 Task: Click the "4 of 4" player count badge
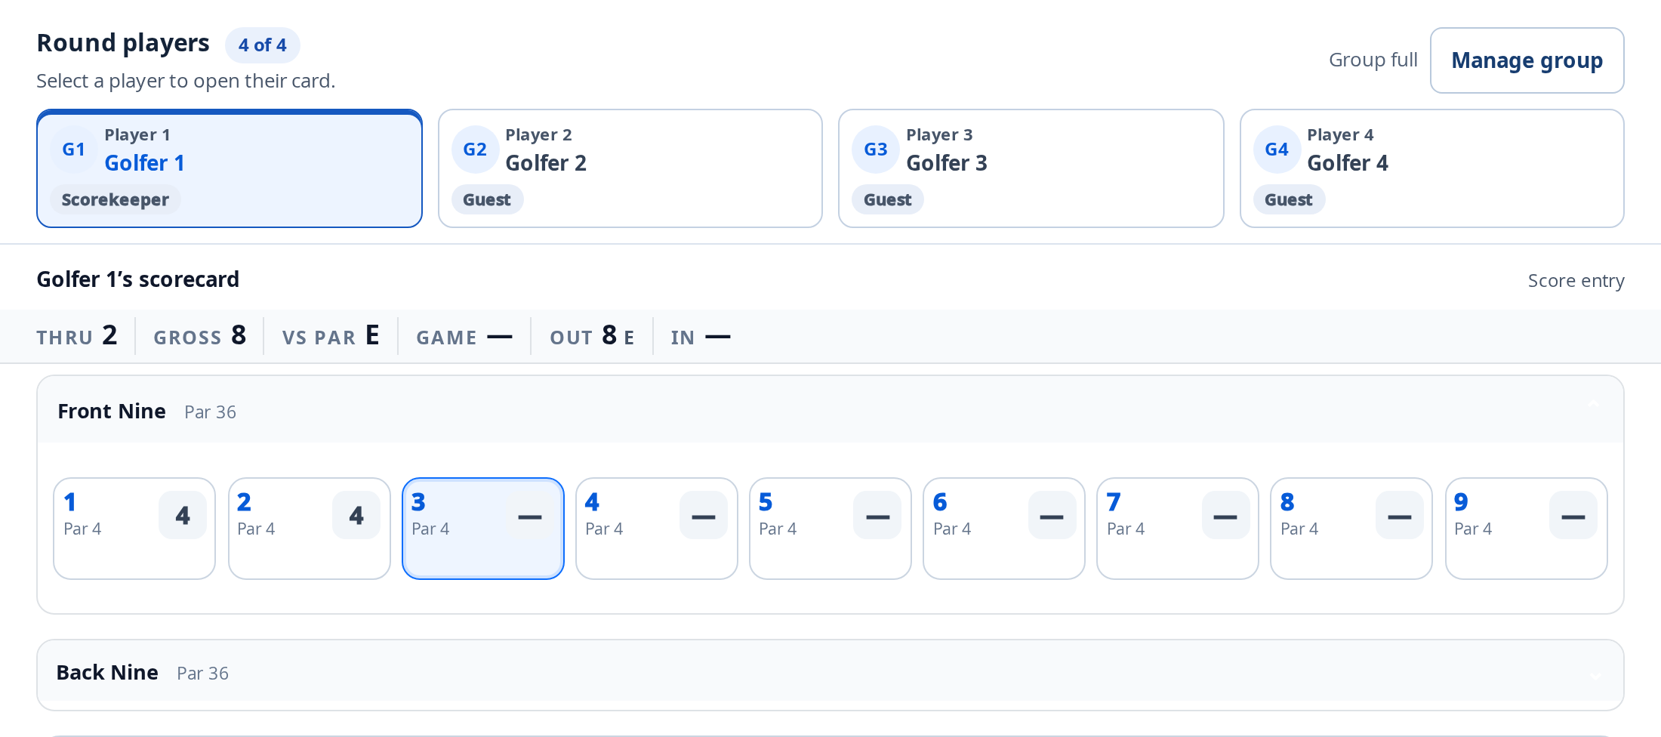(x=263, y=45)
